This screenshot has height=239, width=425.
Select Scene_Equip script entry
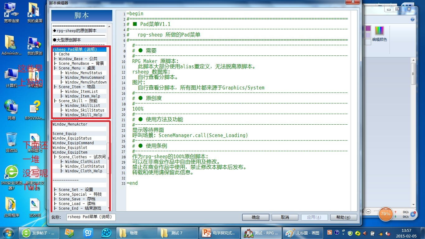point(79,133)
